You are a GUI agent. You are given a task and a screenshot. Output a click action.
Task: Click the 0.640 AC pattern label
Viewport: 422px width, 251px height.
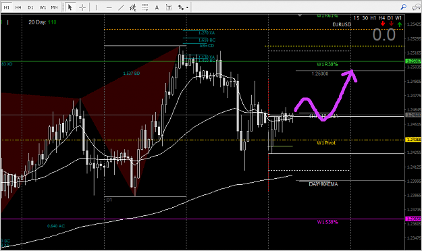tap(56, 226)
